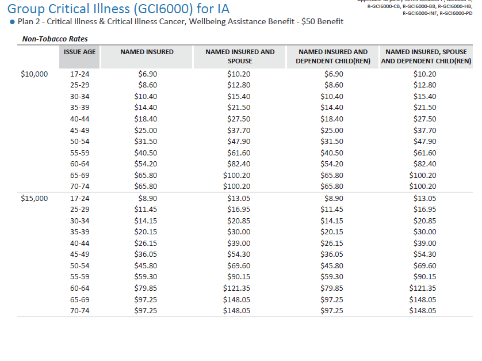Select the $10,000 benefit amount label
The height and width of the screenshot is (361, 482).
point(34,74)
